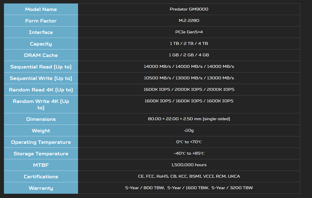Click the 'Interface' row label
312x198 pixels.
(41, 32)
